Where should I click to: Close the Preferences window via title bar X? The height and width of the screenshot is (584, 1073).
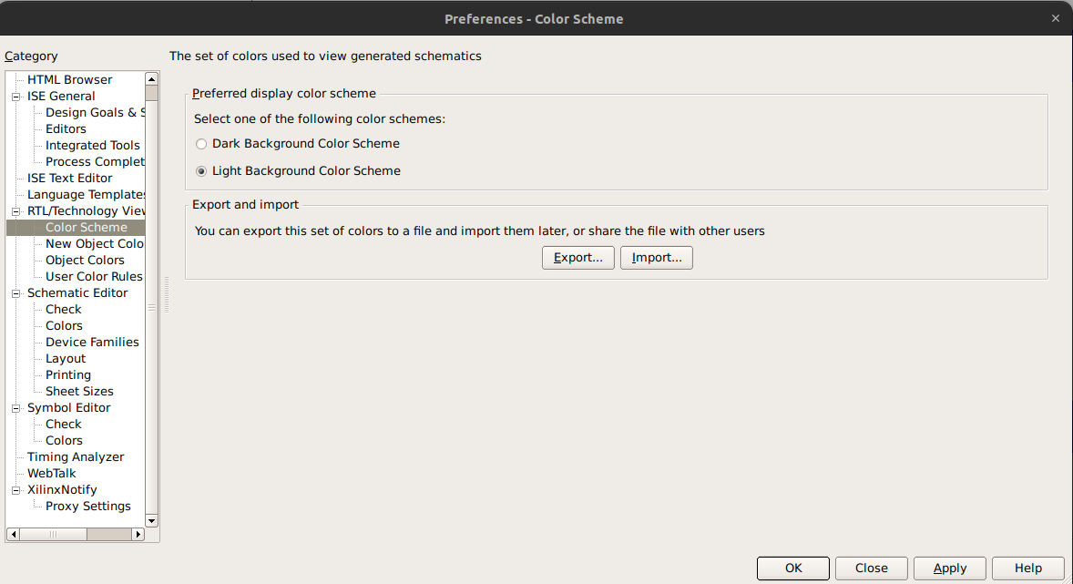coord(1056,18)
